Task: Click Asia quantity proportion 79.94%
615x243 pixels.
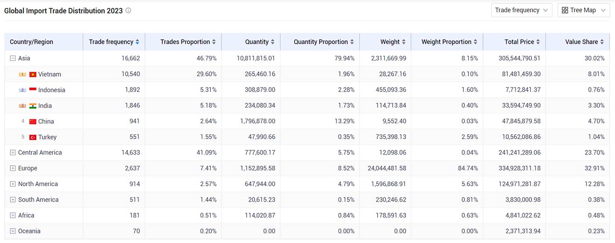Action: 345,58
